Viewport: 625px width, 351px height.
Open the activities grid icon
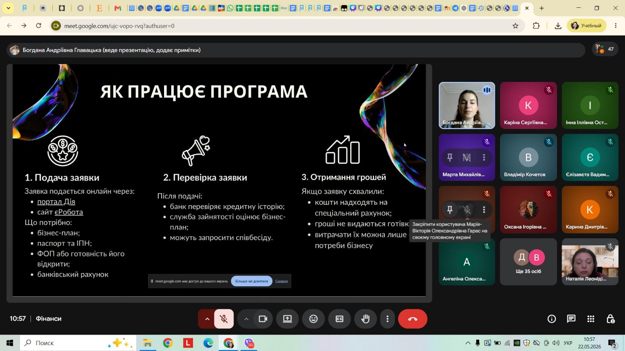(x=591, y=319)
